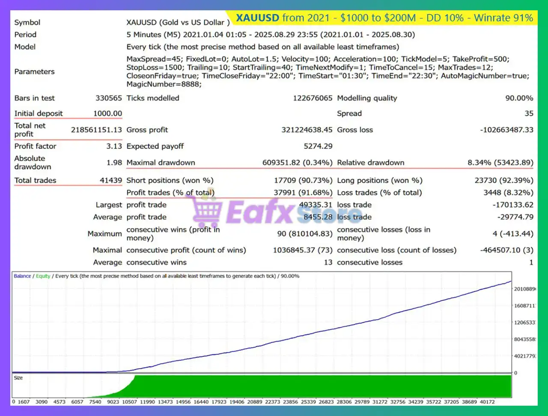This screenshot has width=548, height=416.
Task: Click the Symbol row label
Action: click(27, 22)
